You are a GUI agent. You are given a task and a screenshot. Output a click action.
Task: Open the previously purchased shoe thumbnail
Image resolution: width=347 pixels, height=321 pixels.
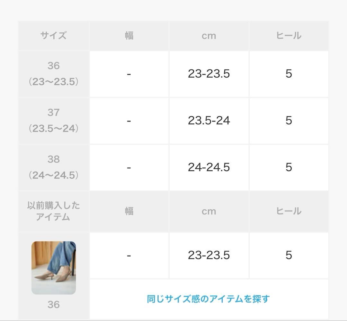click(x=54, y=267)
